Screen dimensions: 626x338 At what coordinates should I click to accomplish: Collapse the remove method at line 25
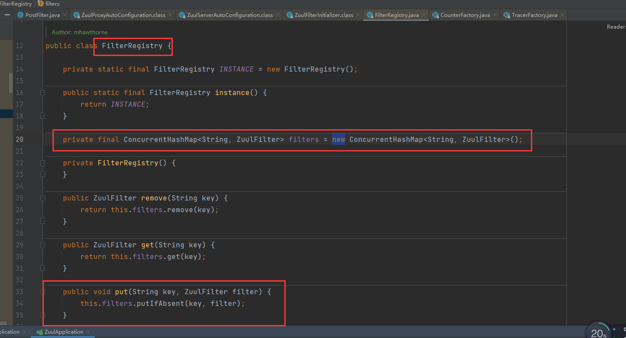[43, 198]
